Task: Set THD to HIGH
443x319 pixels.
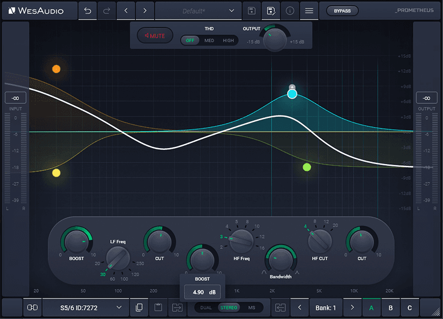Action: pos(228,40)
